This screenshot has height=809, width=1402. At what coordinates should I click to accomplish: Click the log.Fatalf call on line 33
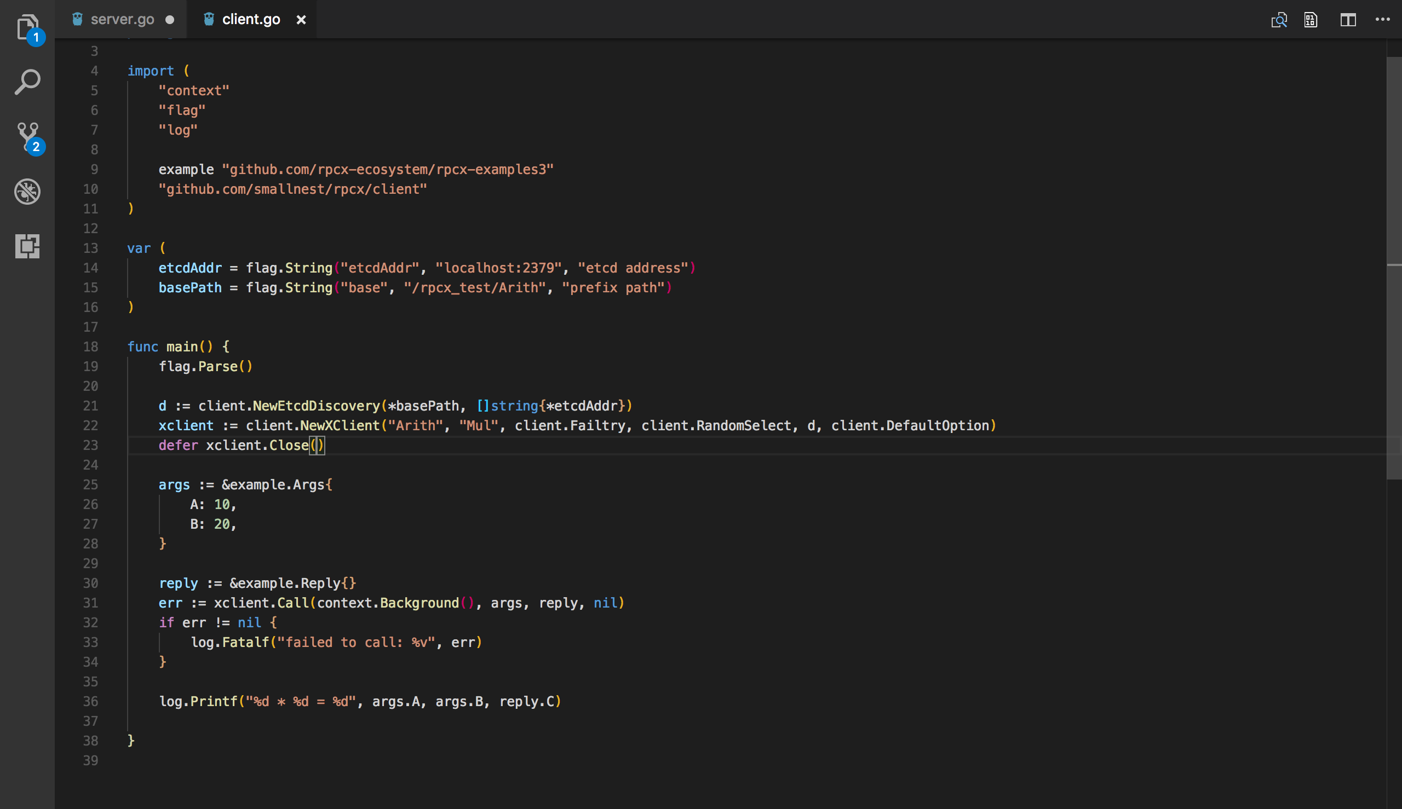[229, 643]
